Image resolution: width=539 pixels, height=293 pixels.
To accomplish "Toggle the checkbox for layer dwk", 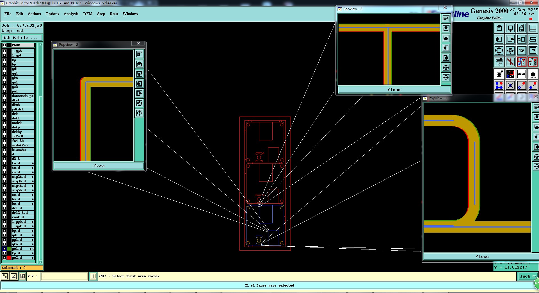I will 4,114.
